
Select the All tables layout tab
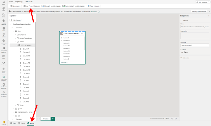coord(45,119)
